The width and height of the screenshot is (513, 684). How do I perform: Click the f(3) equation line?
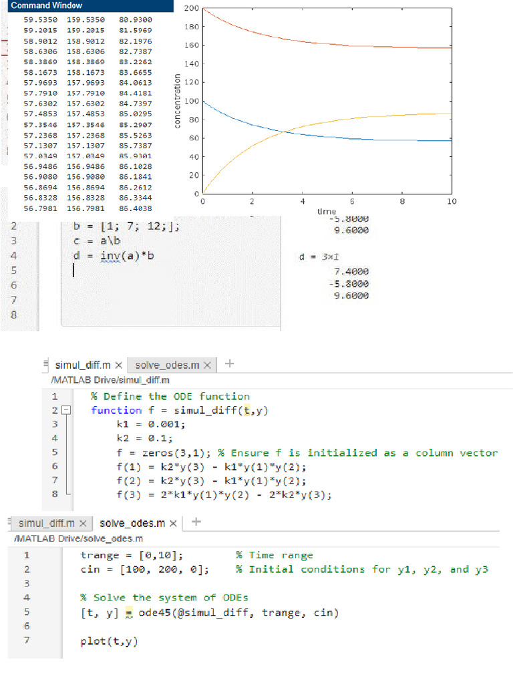tap(224, 495)
